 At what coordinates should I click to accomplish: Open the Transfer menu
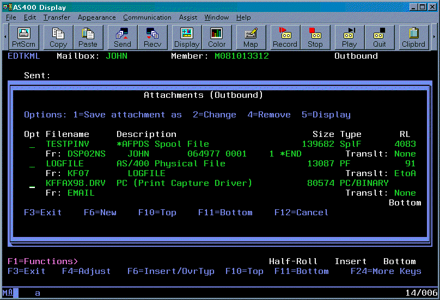(57, 17)
